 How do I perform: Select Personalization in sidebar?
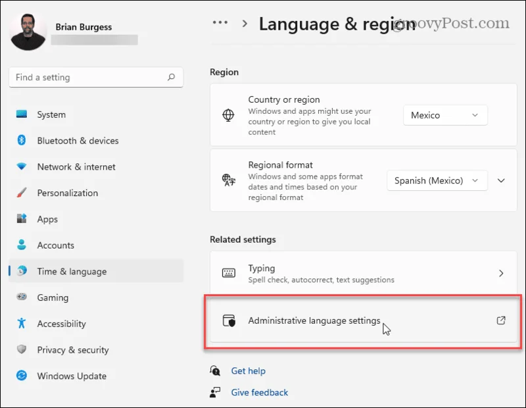(96, 193)
